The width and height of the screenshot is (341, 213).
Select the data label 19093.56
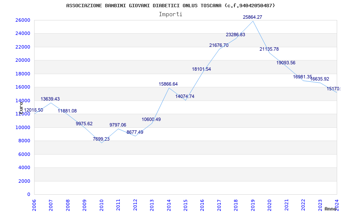pyautogui.click(x=286, y=63)
